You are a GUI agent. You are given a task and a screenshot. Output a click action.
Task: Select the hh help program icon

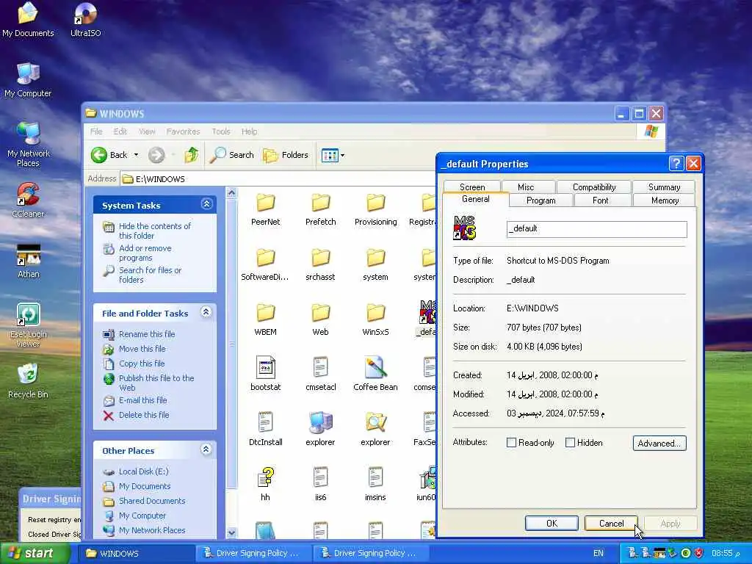[x=265, y=485]
